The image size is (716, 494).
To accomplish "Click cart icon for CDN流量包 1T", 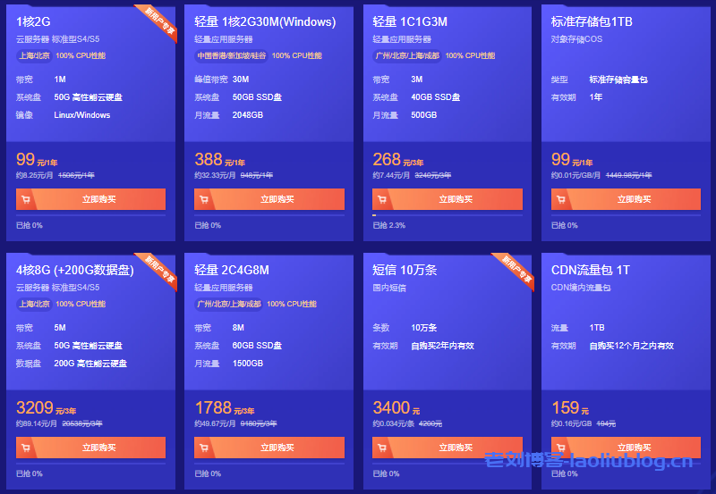I will point(561,448).
